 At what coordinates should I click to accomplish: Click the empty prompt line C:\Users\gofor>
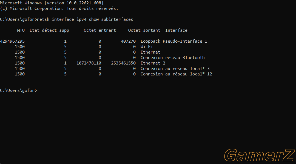19,90
